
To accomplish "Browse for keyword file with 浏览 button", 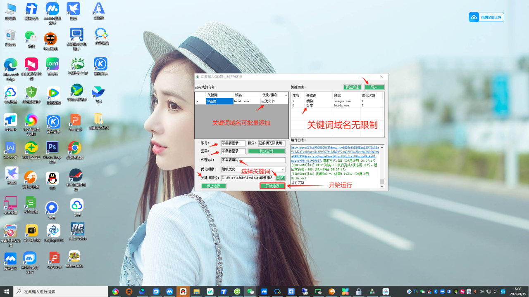I will pyautogui.click(x=280, y=178).
